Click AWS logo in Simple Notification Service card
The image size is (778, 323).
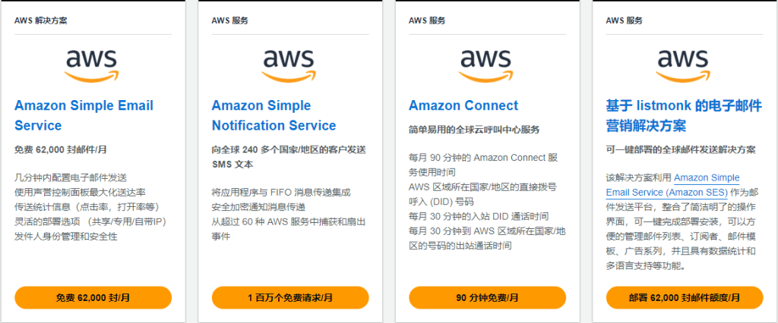289,64
